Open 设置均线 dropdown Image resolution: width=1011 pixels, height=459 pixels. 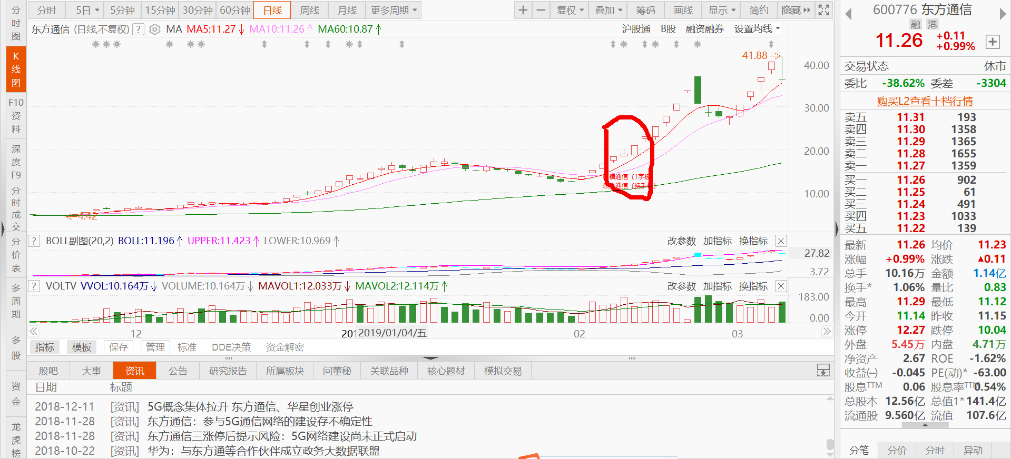pyautogui.click(x=757, y=29)
